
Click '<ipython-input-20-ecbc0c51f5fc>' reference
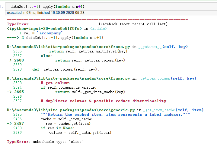[44, 29]
